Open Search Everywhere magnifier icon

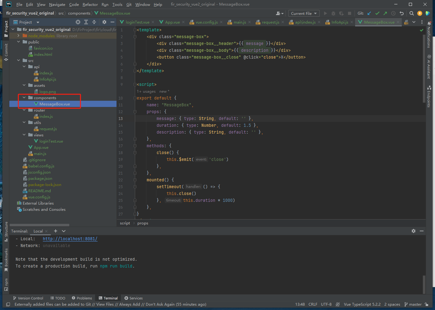(412, 13)
